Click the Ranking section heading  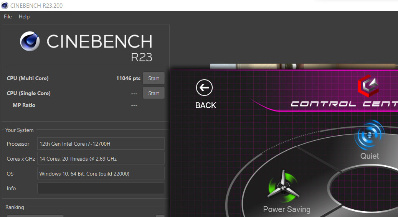(15, 207)
